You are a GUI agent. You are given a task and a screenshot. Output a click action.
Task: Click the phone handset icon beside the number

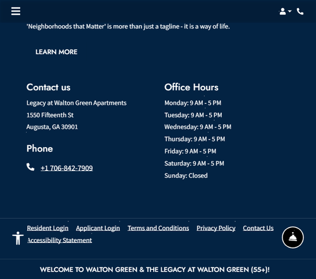[x=30, y=167]
